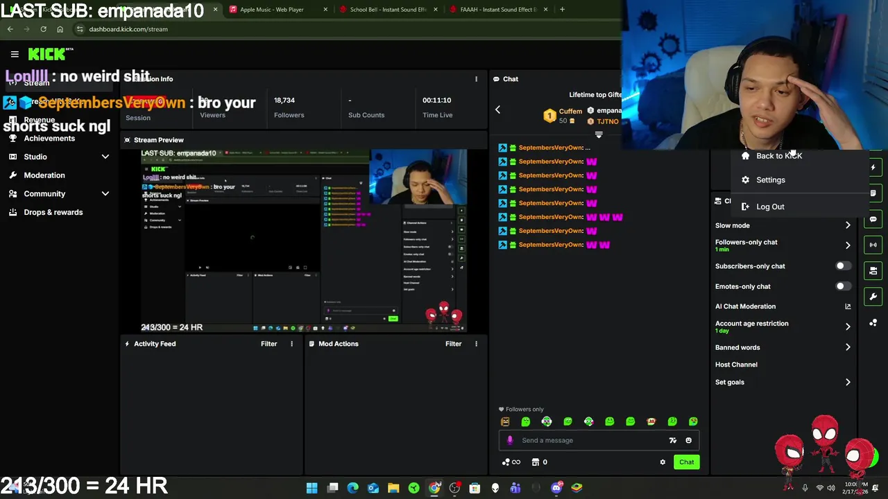This screenshot has width=888, height=499.
Task: Open Moderation in left sidebar
Action: [44, 175]
